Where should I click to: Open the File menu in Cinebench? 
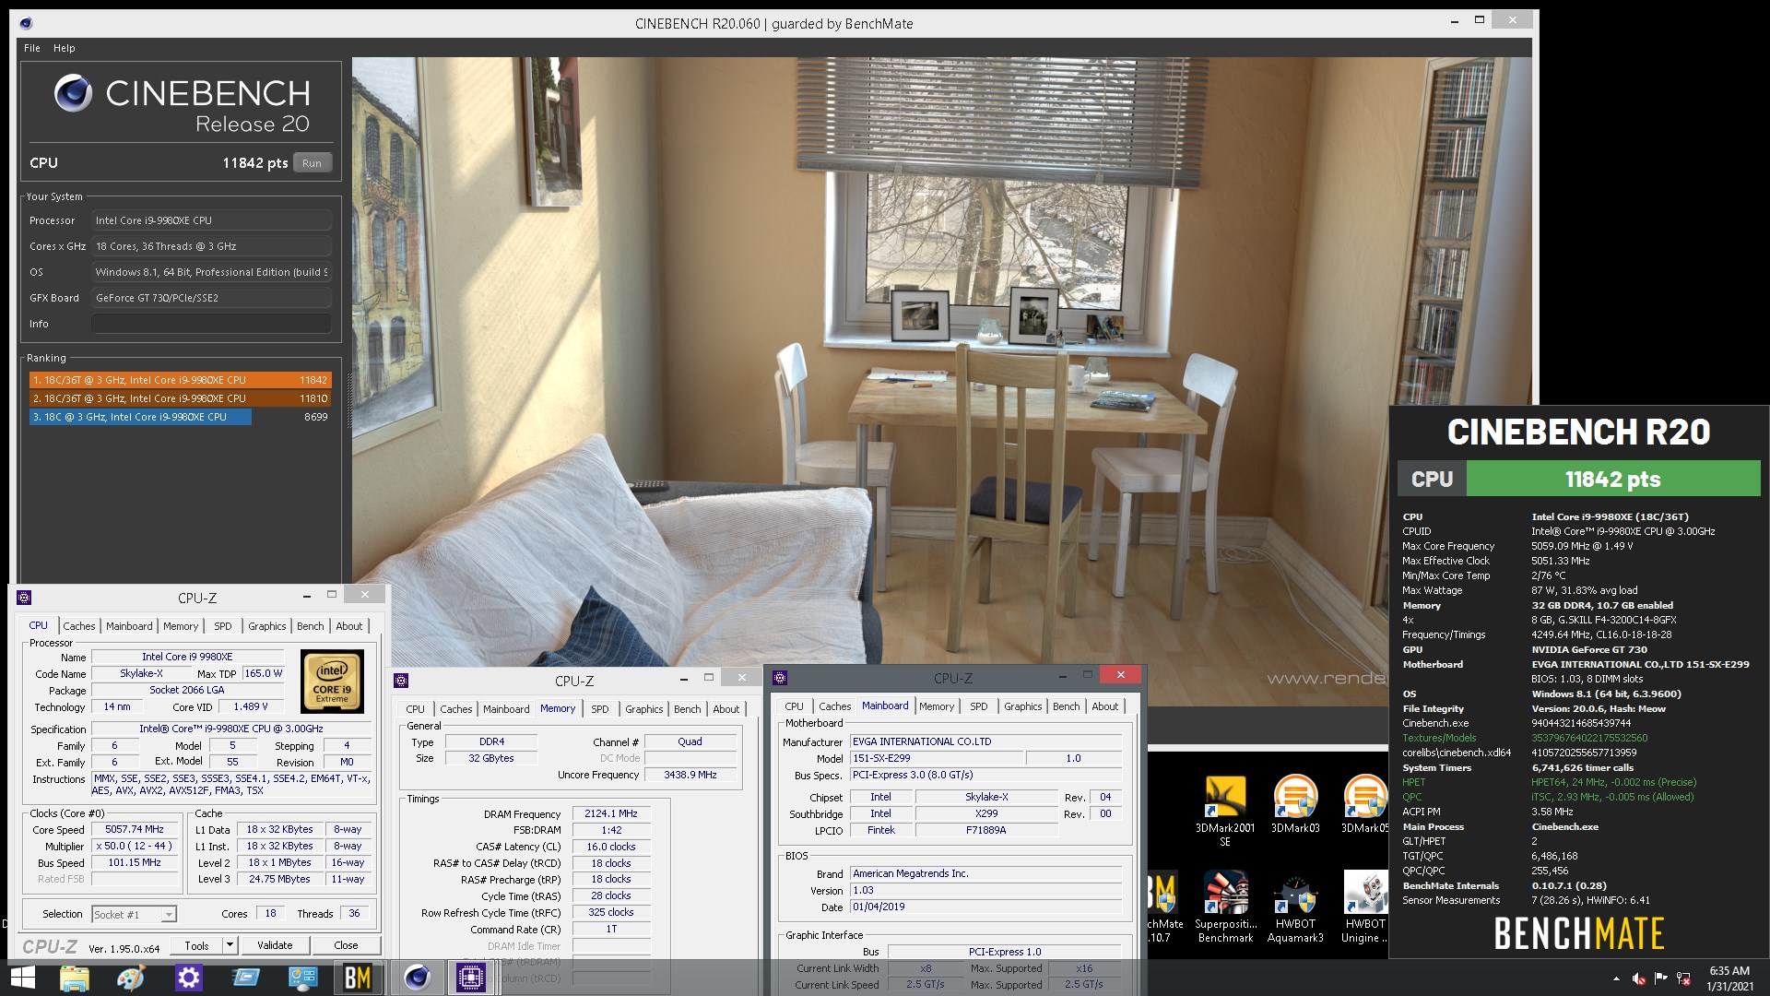point(32,48)
